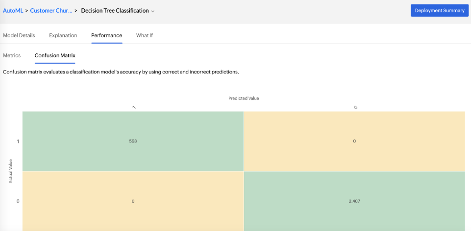Open the Explanation tab
This screenshot has width=471, height=231.
click(63, 35)
